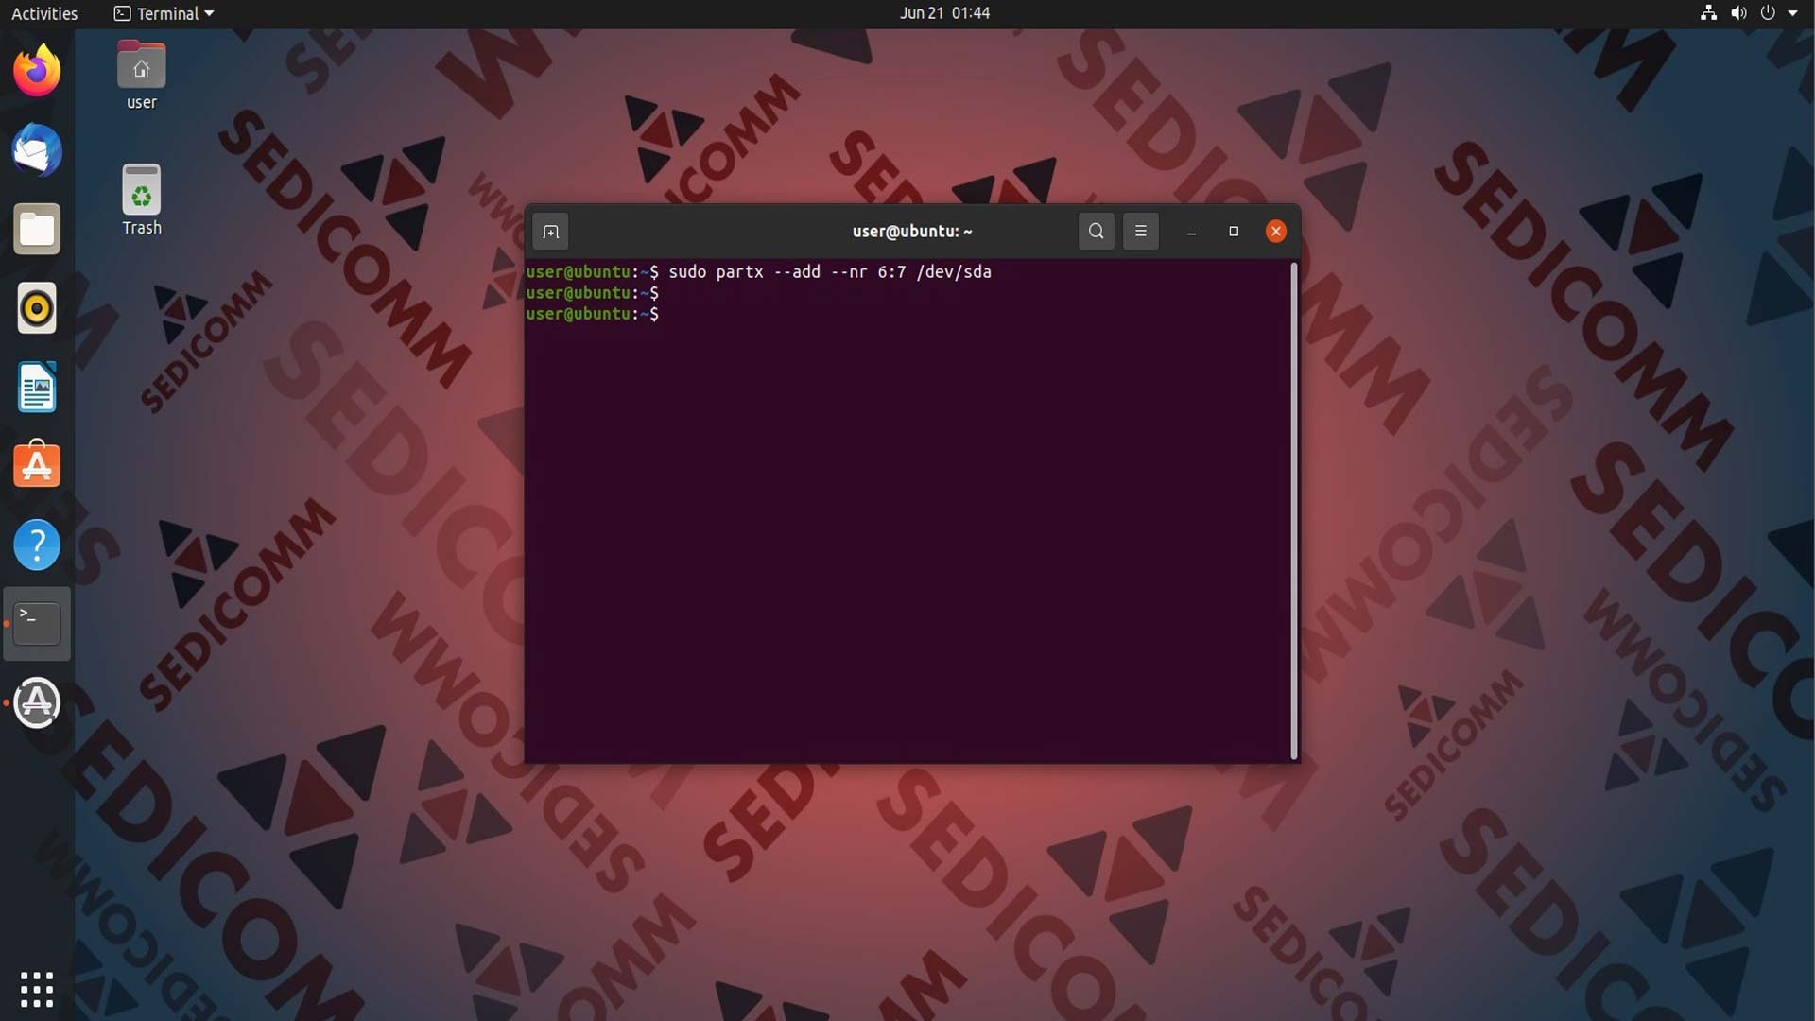Screen dimensions: 1815x1021
Task: Open the Terminal hamburger menu
Action: [1140, 232]
